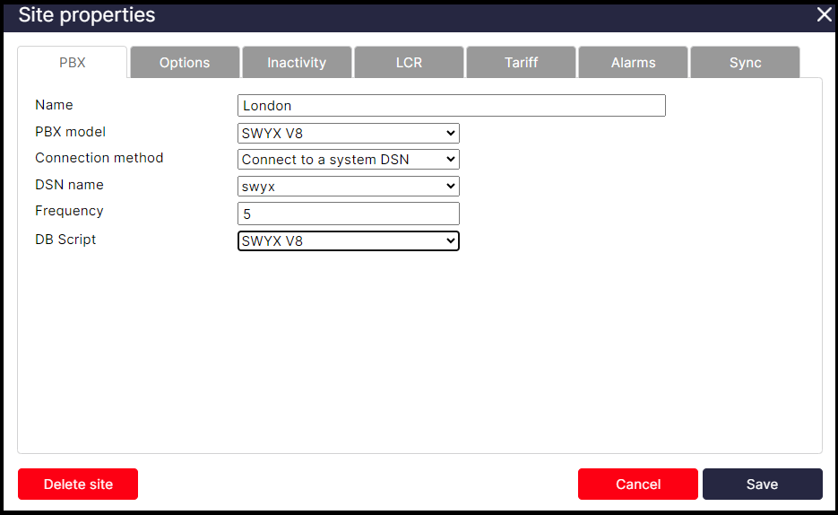The image size is (838, 515).
Task: Switch to the Sync tab
Action: click(x=745, y=63)
